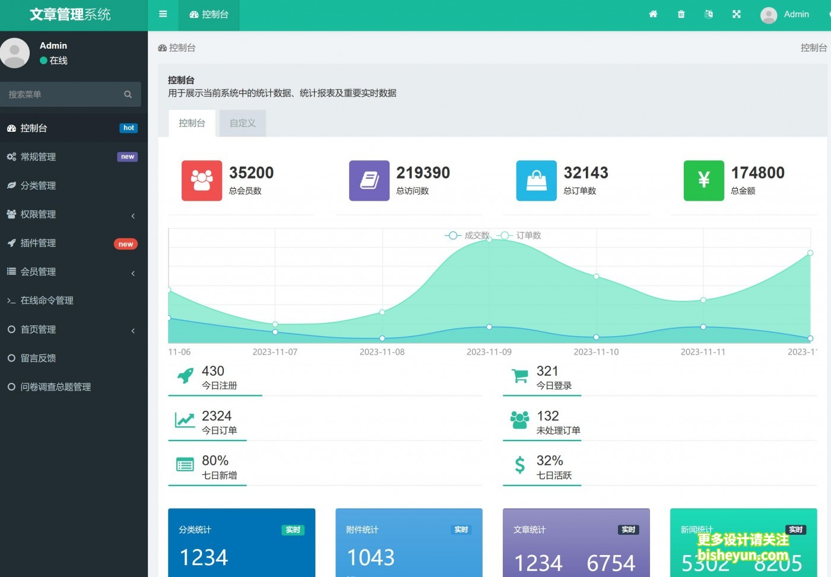Click the 控制台 breadcrumb link on the right

tap(814, 48)
